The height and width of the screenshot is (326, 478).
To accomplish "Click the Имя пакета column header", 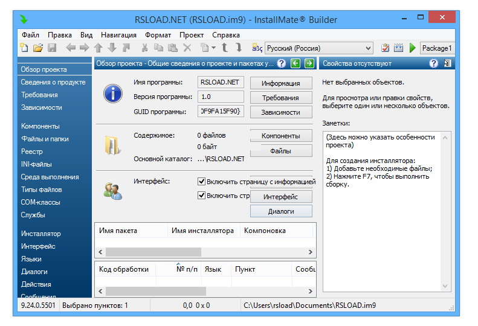I will (x=131, y=231).
